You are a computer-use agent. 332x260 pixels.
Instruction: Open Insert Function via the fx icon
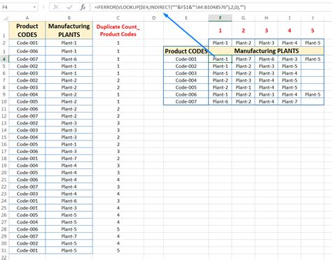click(x=83, y=7)
